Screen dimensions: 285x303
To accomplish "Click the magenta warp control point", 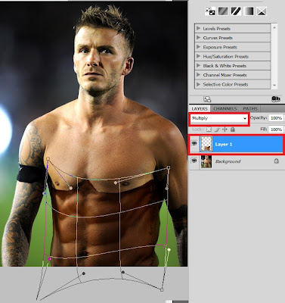I will pos(49,259).
